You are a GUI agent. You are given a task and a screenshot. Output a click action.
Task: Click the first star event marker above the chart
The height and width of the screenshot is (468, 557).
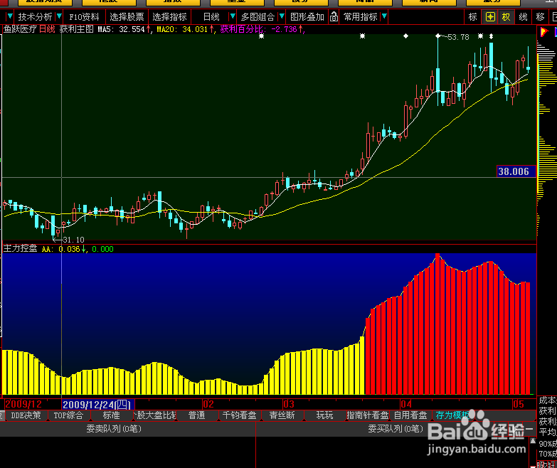[x=262, y=36]
